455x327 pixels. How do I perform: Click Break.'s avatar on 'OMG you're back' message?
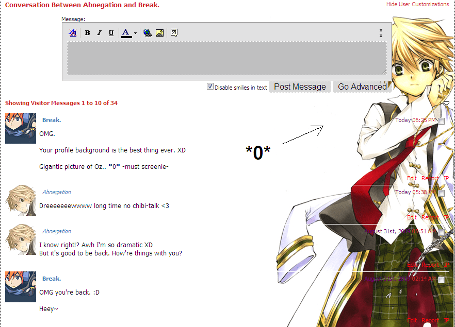[21, 287]
